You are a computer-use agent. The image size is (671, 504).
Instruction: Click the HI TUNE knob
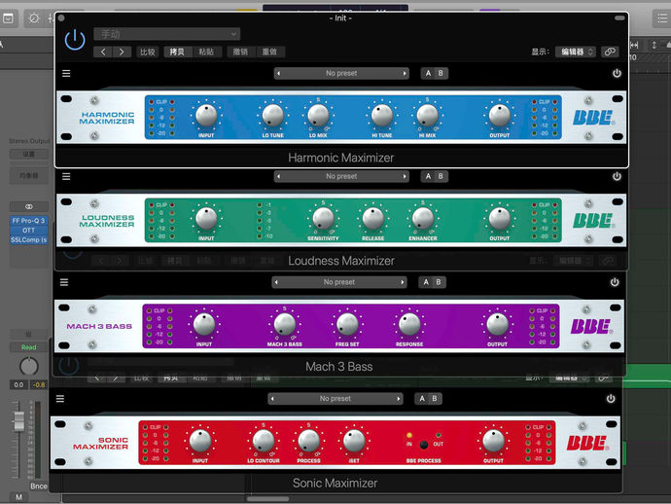[382, 116]
